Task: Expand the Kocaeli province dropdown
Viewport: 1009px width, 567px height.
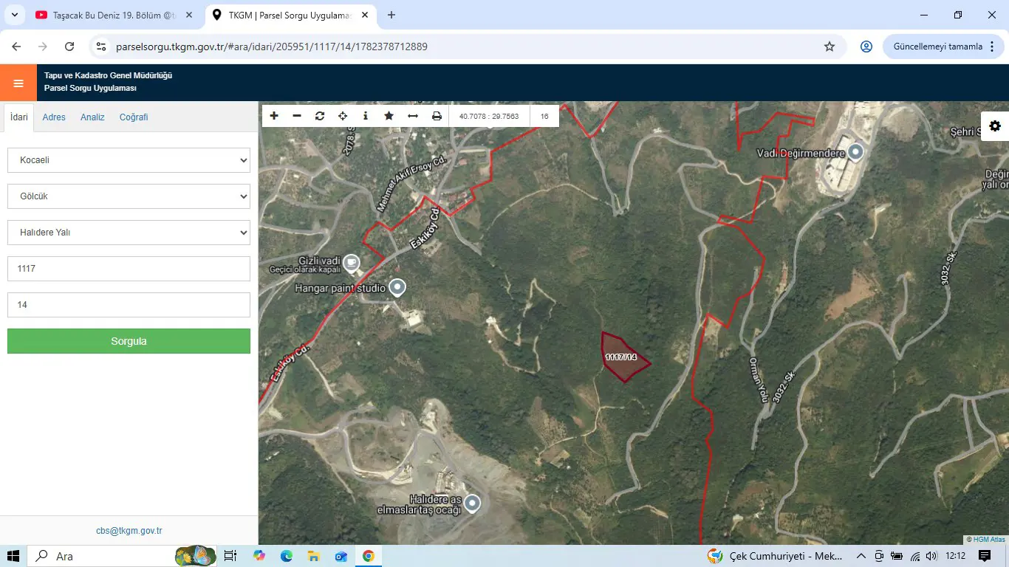Action: (129, 160)
